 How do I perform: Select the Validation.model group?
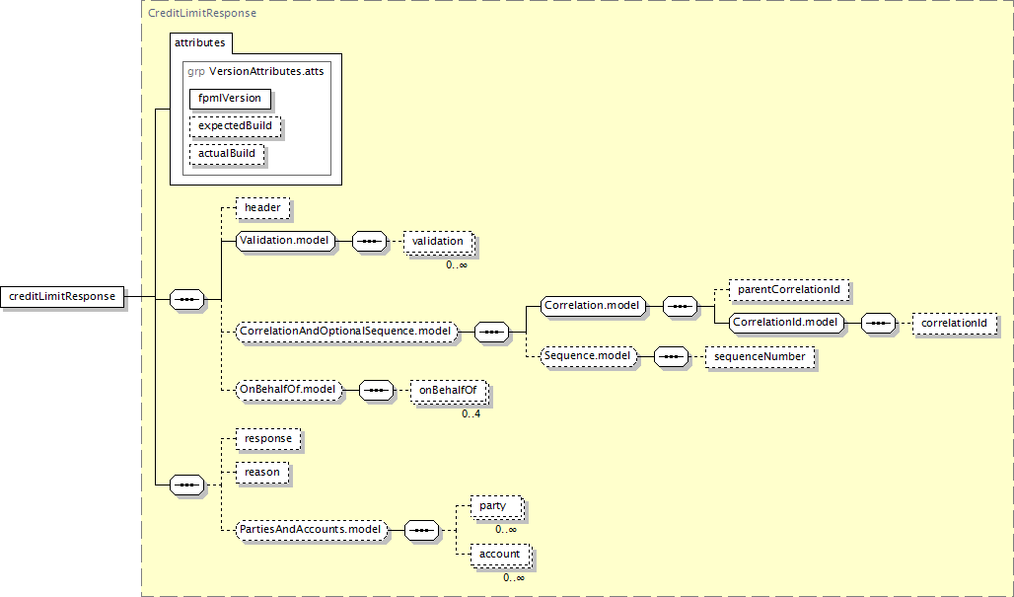[284, 241]
